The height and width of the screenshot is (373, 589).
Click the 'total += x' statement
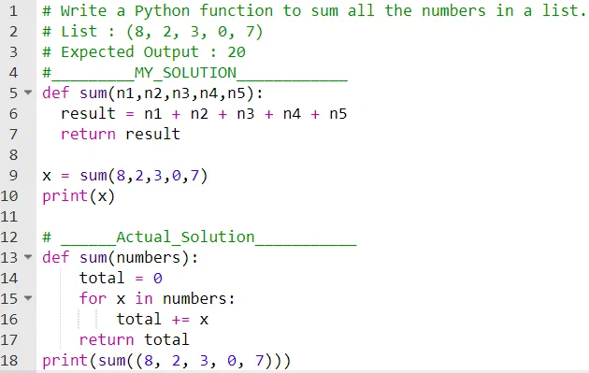(163, 320)
